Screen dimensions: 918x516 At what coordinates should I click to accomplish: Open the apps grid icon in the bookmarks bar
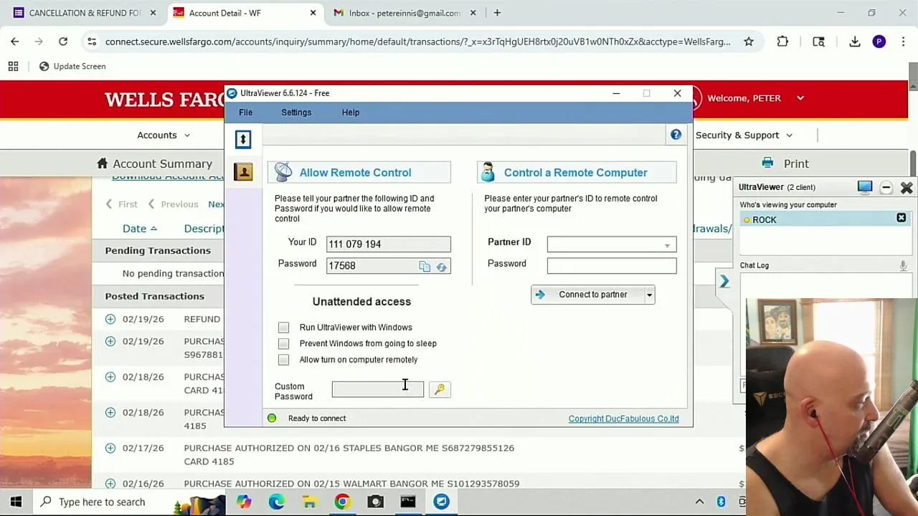[13, 66]
